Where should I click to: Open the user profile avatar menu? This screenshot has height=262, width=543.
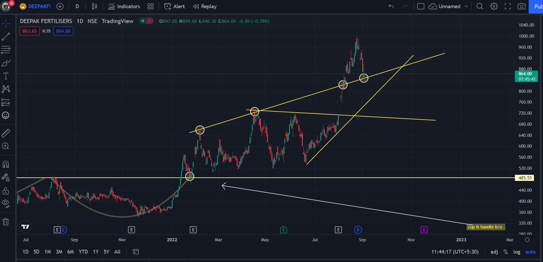(6, 6)
